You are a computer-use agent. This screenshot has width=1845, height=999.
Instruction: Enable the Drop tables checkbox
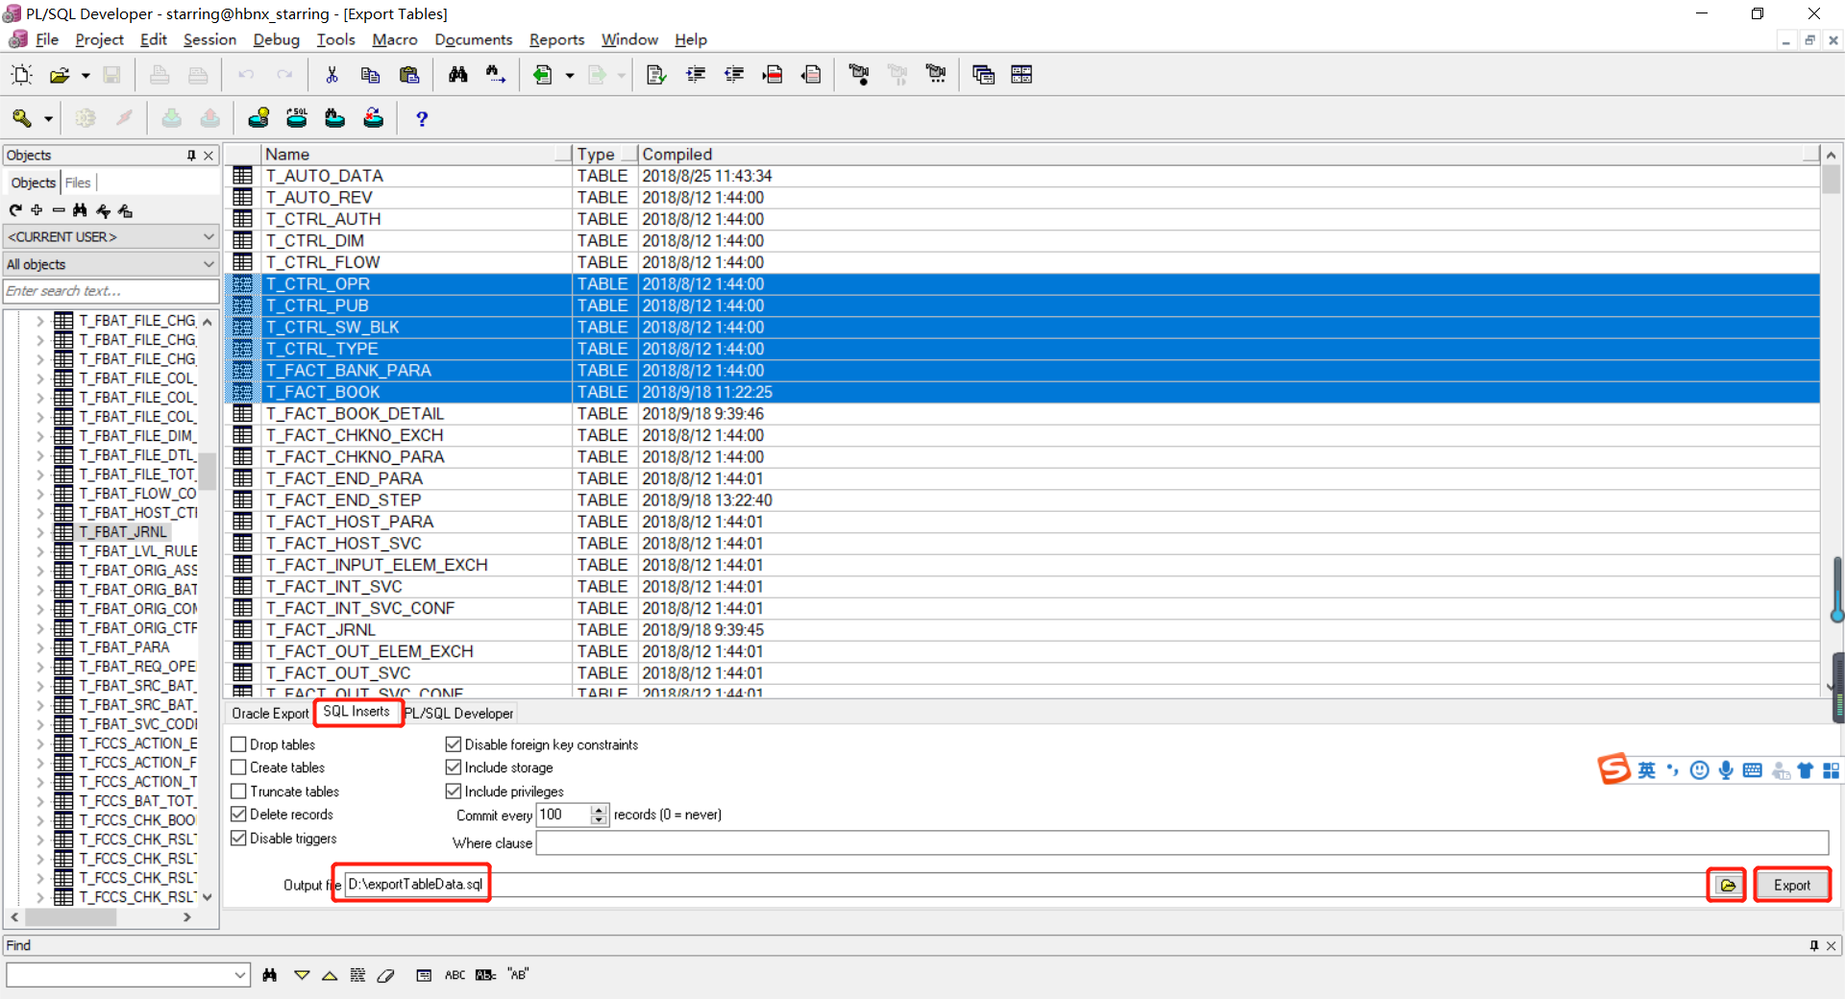click(239, 744)
